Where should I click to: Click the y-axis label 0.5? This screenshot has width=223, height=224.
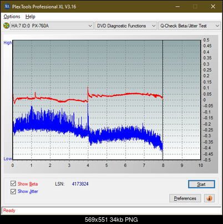click(x=206, y=40)
